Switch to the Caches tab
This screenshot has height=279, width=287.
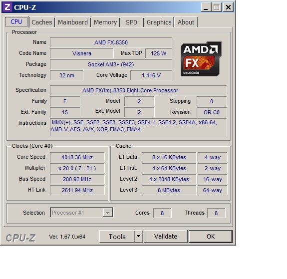click(x=42, y=22)
